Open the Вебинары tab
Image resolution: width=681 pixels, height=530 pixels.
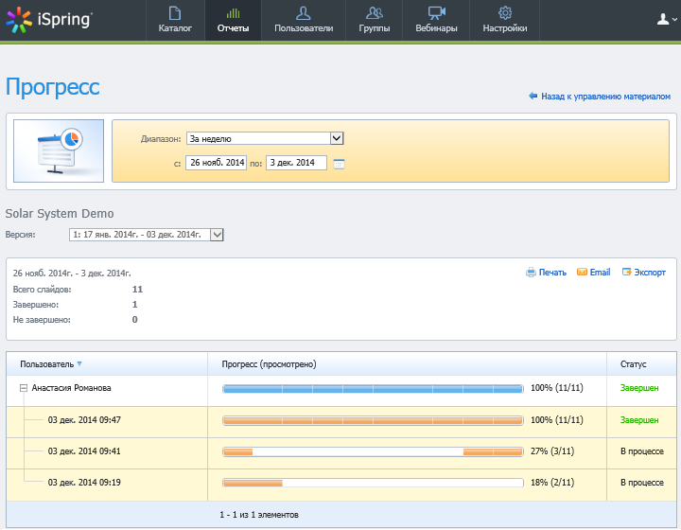coord(436,20)
